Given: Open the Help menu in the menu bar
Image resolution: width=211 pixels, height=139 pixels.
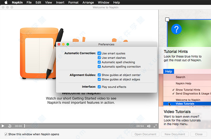Looking at the screenshot, I should tap(116, 2).
